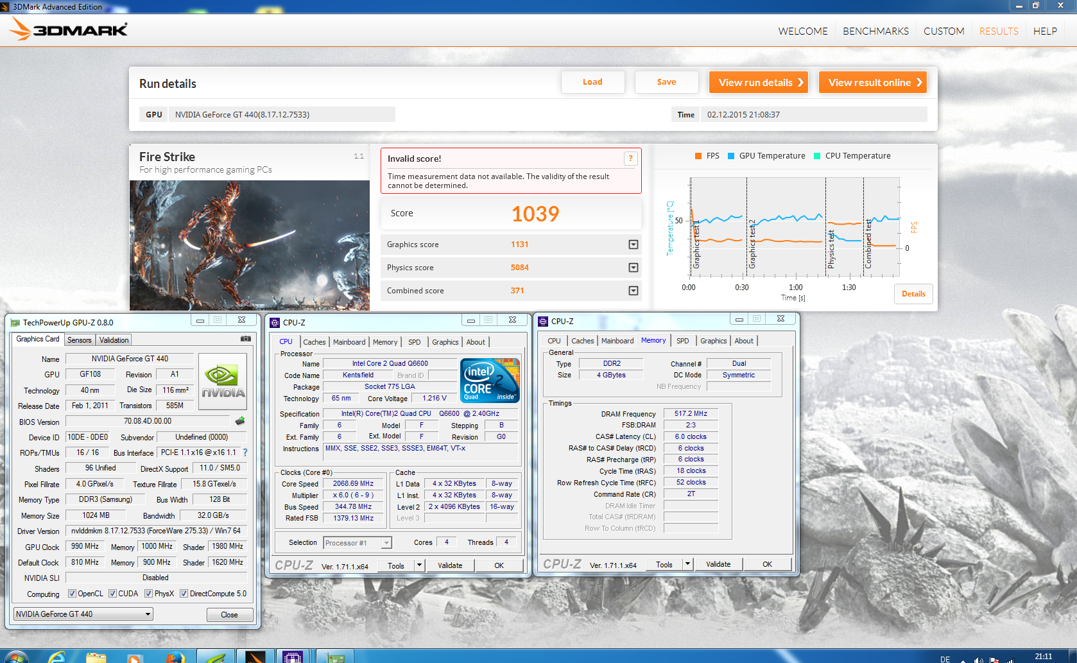Expand the Graphics score details

tap(633, 245)
